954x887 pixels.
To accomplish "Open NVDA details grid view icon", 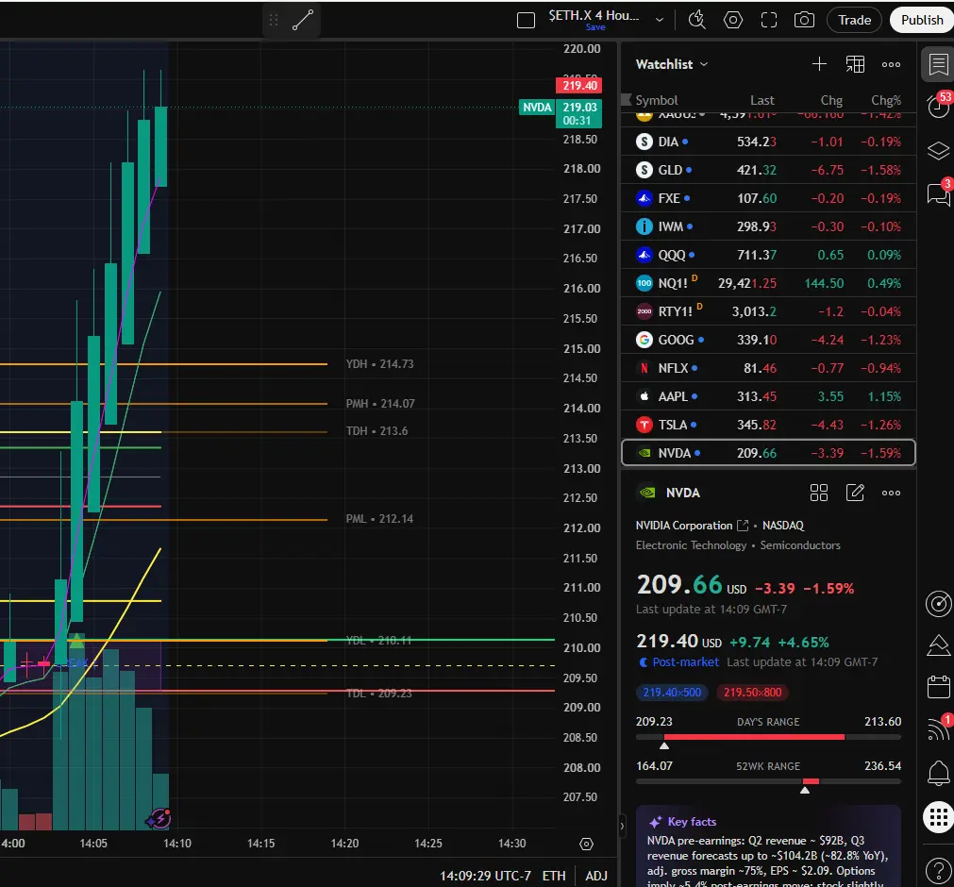I will 819,493.
